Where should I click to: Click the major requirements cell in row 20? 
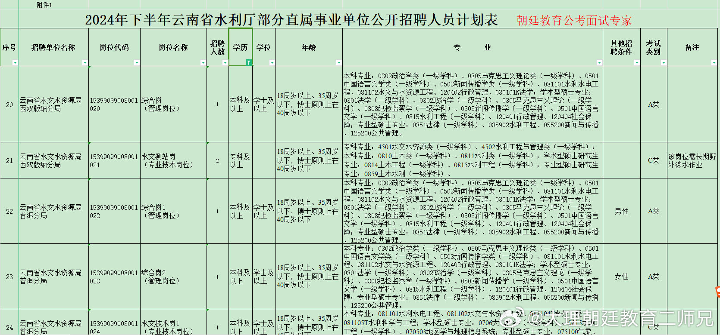click(473, 104)
